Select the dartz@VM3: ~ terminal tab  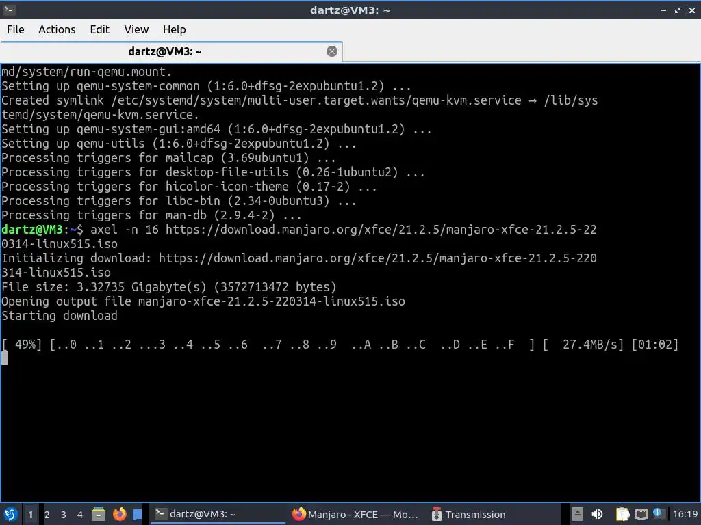tap(172, 51)
